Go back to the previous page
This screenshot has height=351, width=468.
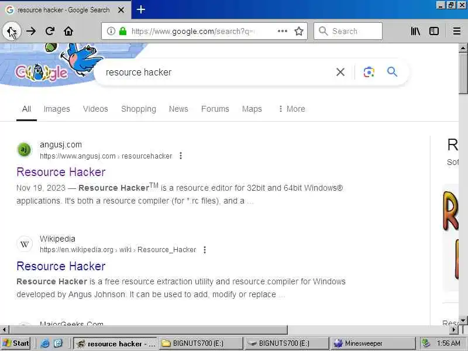pos(12,31)
